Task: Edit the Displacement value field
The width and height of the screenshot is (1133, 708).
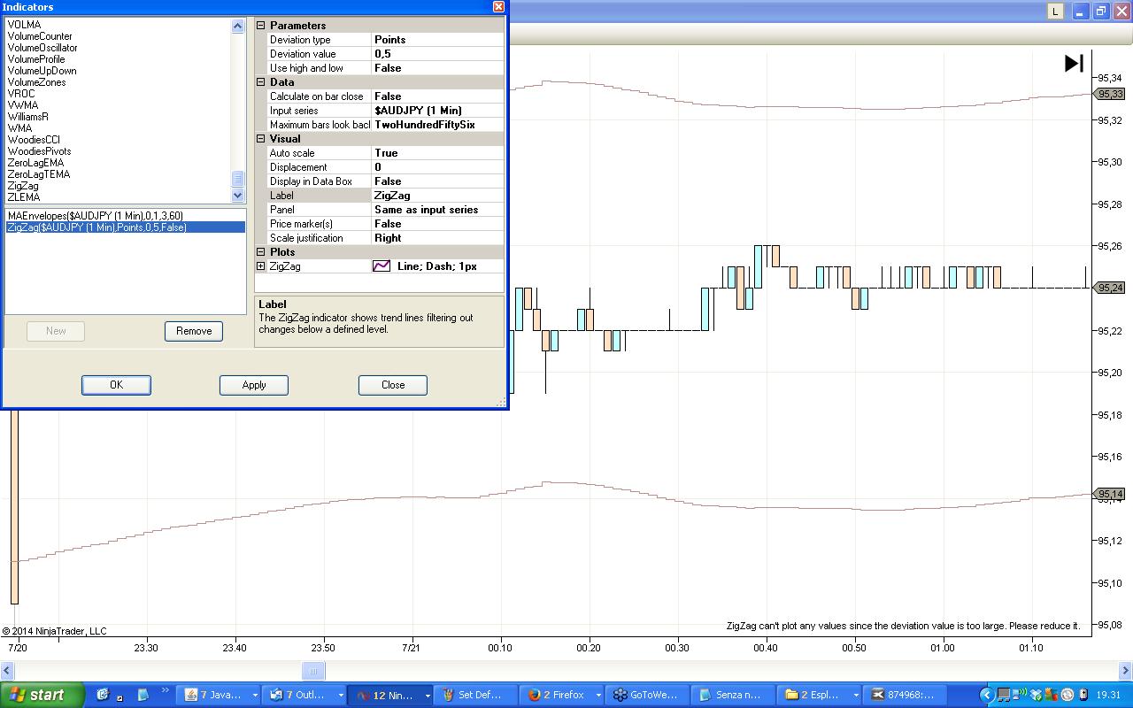Action: (x=437, y=167)
